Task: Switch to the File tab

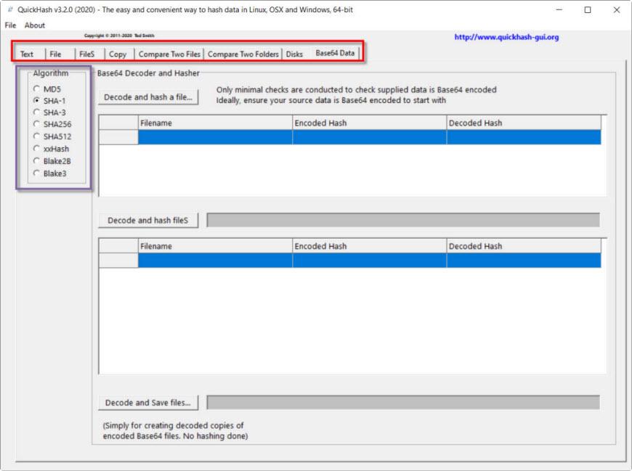Action: [55, 54]
